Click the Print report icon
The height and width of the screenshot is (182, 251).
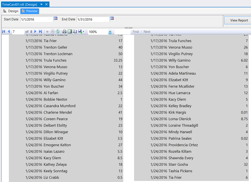tap(64, 32)
